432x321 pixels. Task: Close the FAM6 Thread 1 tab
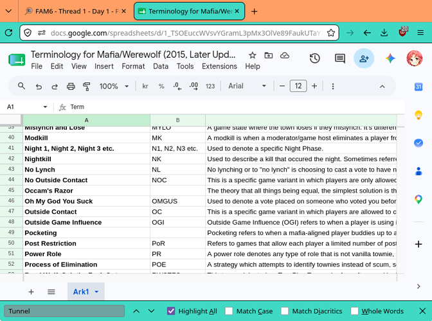point(123,12)
